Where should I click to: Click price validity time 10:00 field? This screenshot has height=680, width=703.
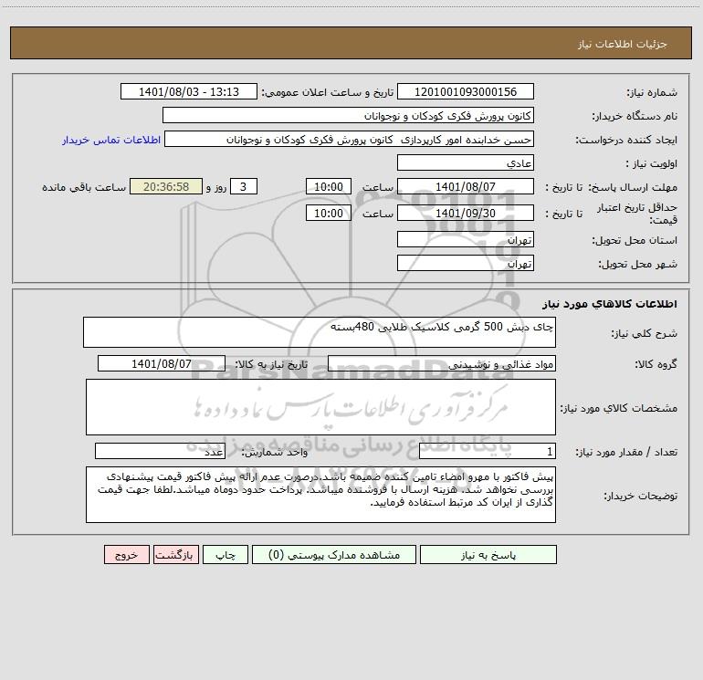pos(328,213)
